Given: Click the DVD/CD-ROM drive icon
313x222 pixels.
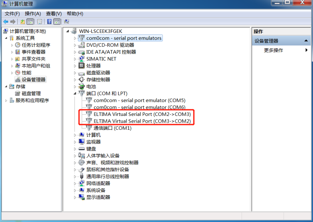Looking at the screenshot, I should coord(81,45).
